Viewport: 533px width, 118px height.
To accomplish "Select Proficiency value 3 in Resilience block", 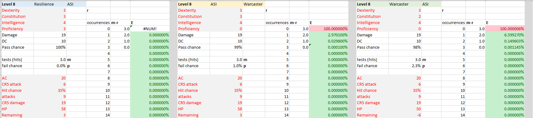I will pos(50,29).
